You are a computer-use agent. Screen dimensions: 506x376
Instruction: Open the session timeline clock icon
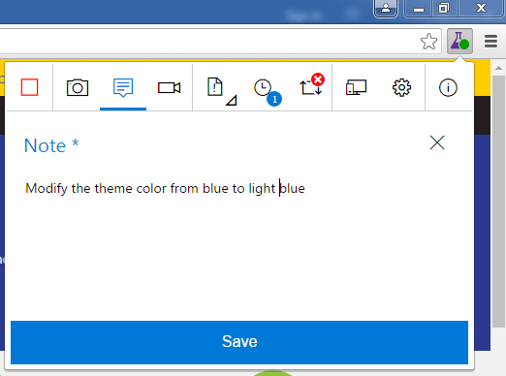pyautogui.click(x=263, y=87)
